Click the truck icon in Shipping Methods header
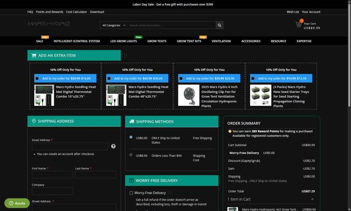Viewport: 351px width, 211px height. click(132, 122)
